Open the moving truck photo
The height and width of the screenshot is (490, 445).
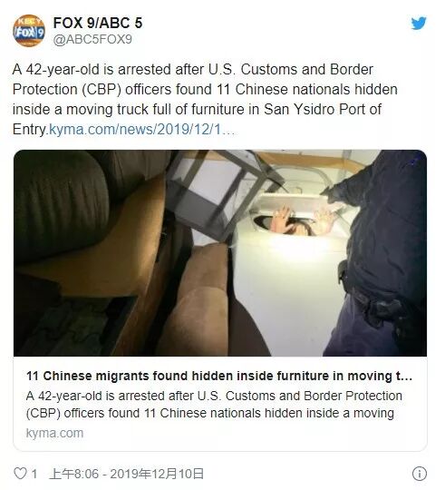(220, 253)
